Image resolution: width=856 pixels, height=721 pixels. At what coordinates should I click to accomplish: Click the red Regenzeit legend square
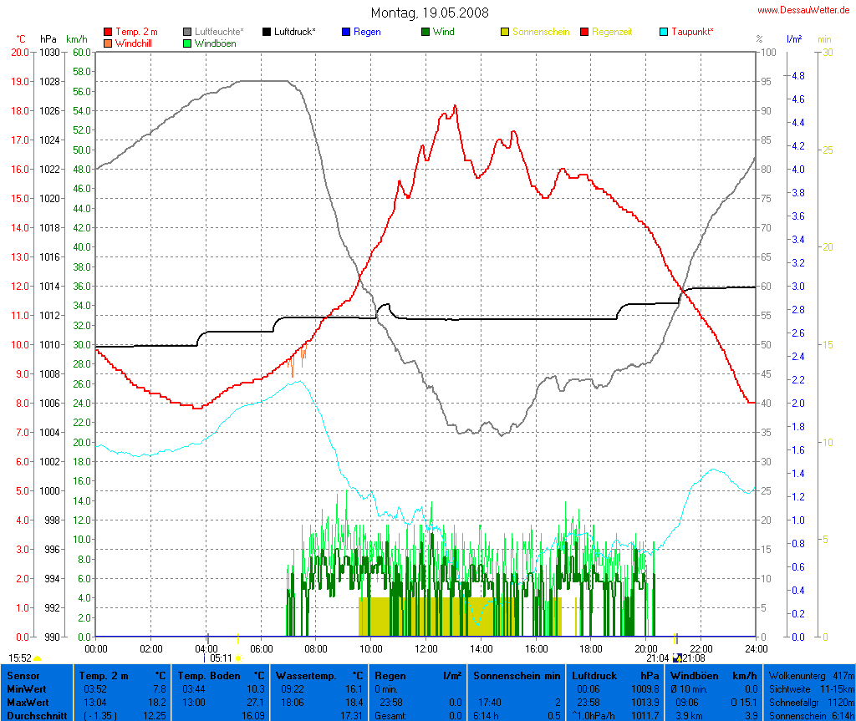pyautogui.click(x=584, y=32)
